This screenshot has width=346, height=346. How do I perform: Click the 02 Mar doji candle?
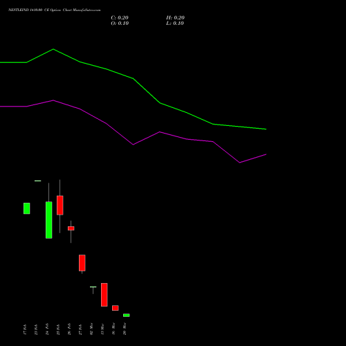(93, 287)
